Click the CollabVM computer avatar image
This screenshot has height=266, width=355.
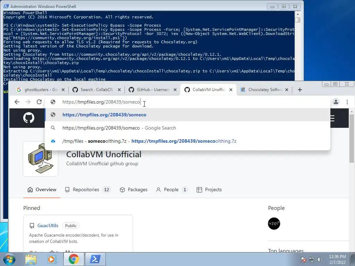[41, 159]
